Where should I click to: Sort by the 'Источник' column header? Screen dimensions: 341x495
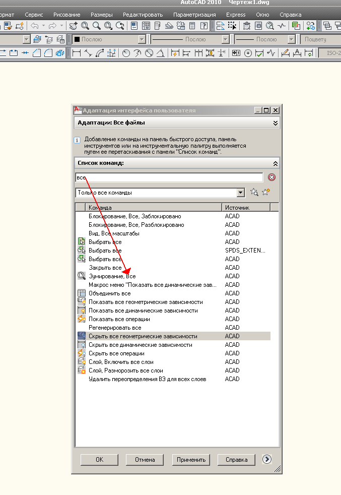pos(246,207)
